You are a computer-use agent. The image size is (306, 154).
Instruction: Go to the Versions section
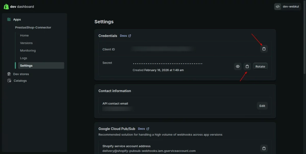pos(26,43)
